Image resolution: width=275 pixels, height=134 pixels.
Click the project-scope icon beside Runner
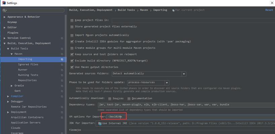tap(62, 70)
